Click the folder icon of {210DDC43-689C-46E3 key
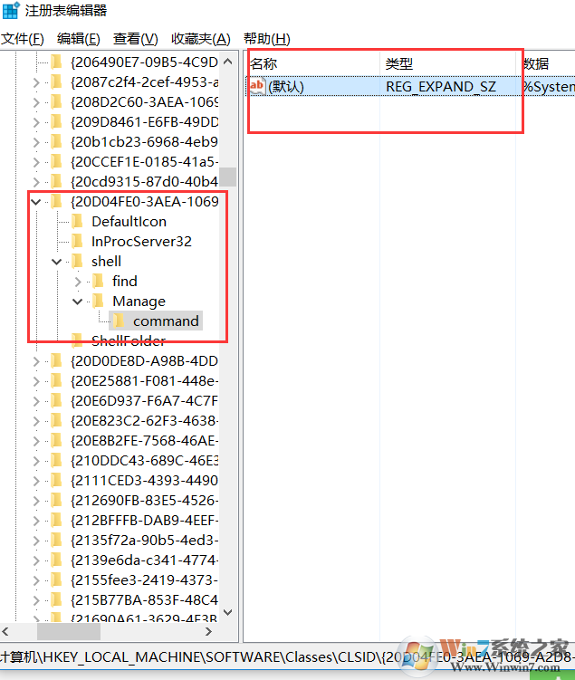 pyautogui.click(x=56, y=461)
